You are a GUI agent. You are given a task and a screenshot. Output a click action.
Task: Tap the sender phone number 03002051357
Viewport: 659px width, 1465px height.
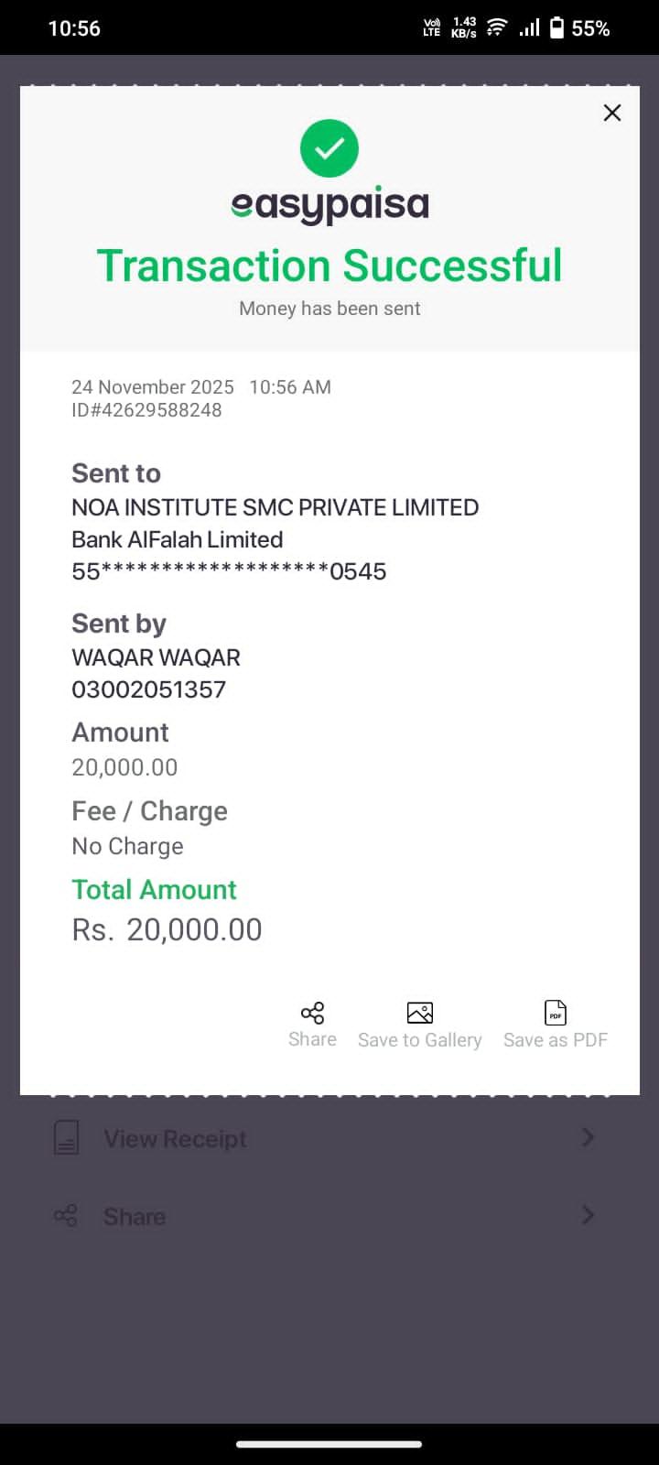(x=148, y=689)
